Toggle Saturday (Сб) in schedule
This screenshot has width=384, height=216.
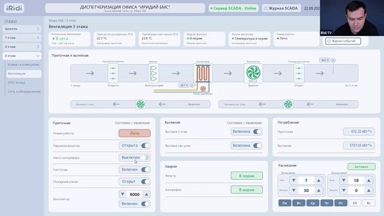(x=355, y=203)
